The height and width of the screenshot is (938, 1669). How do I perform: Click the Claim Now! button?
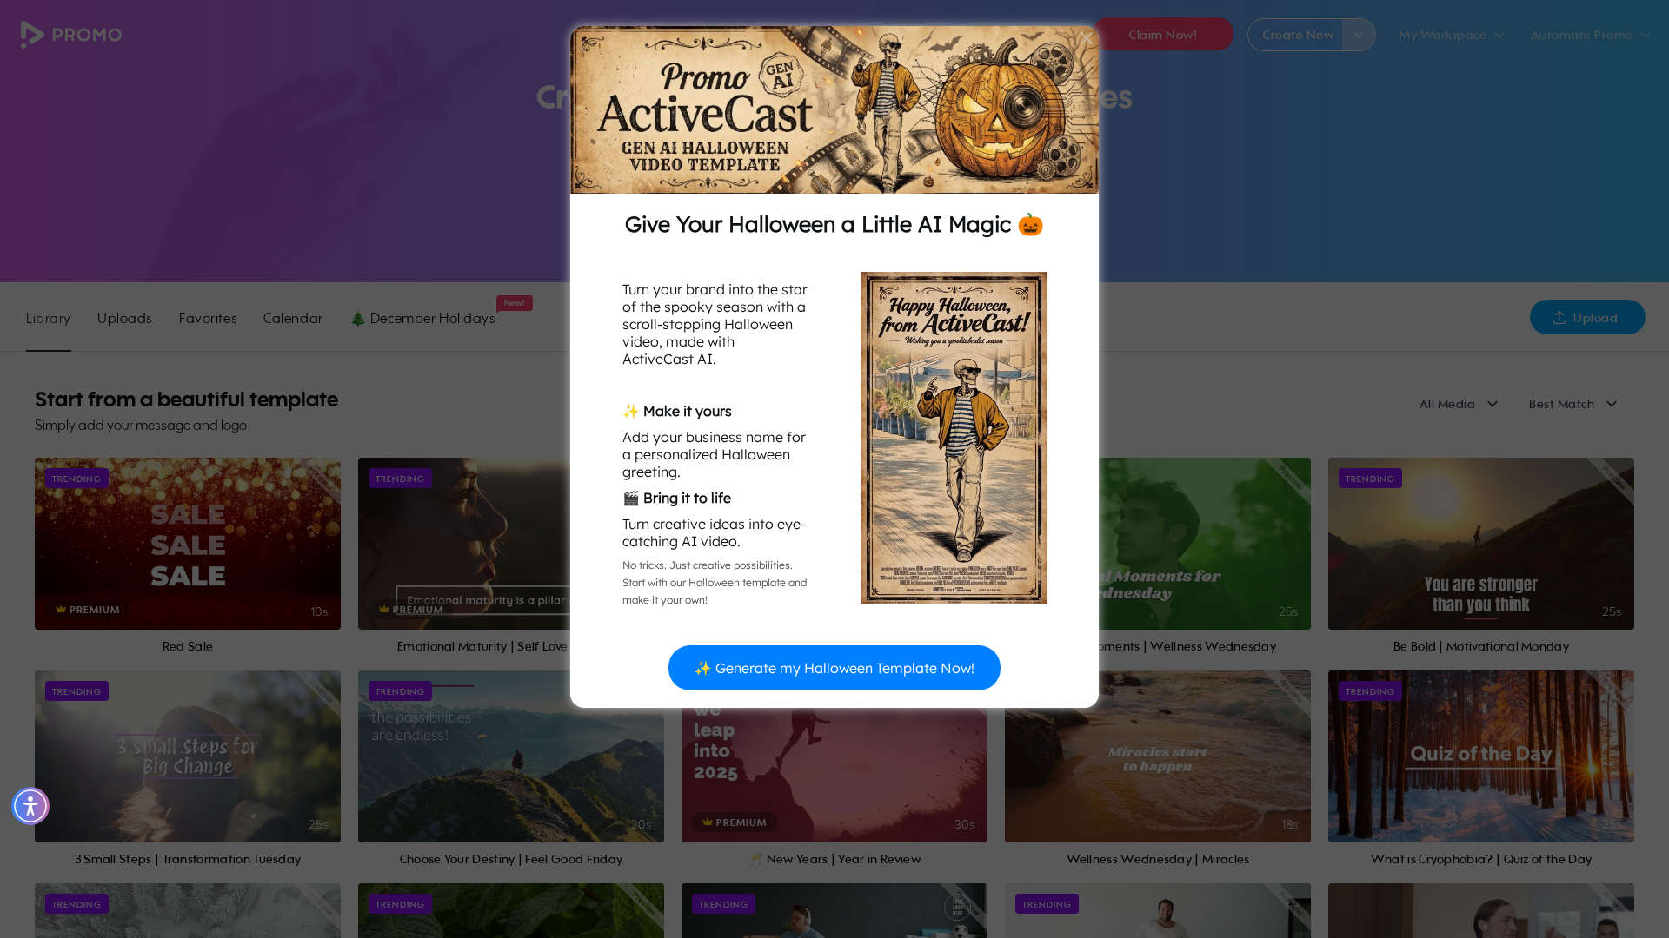point(1162,35)
